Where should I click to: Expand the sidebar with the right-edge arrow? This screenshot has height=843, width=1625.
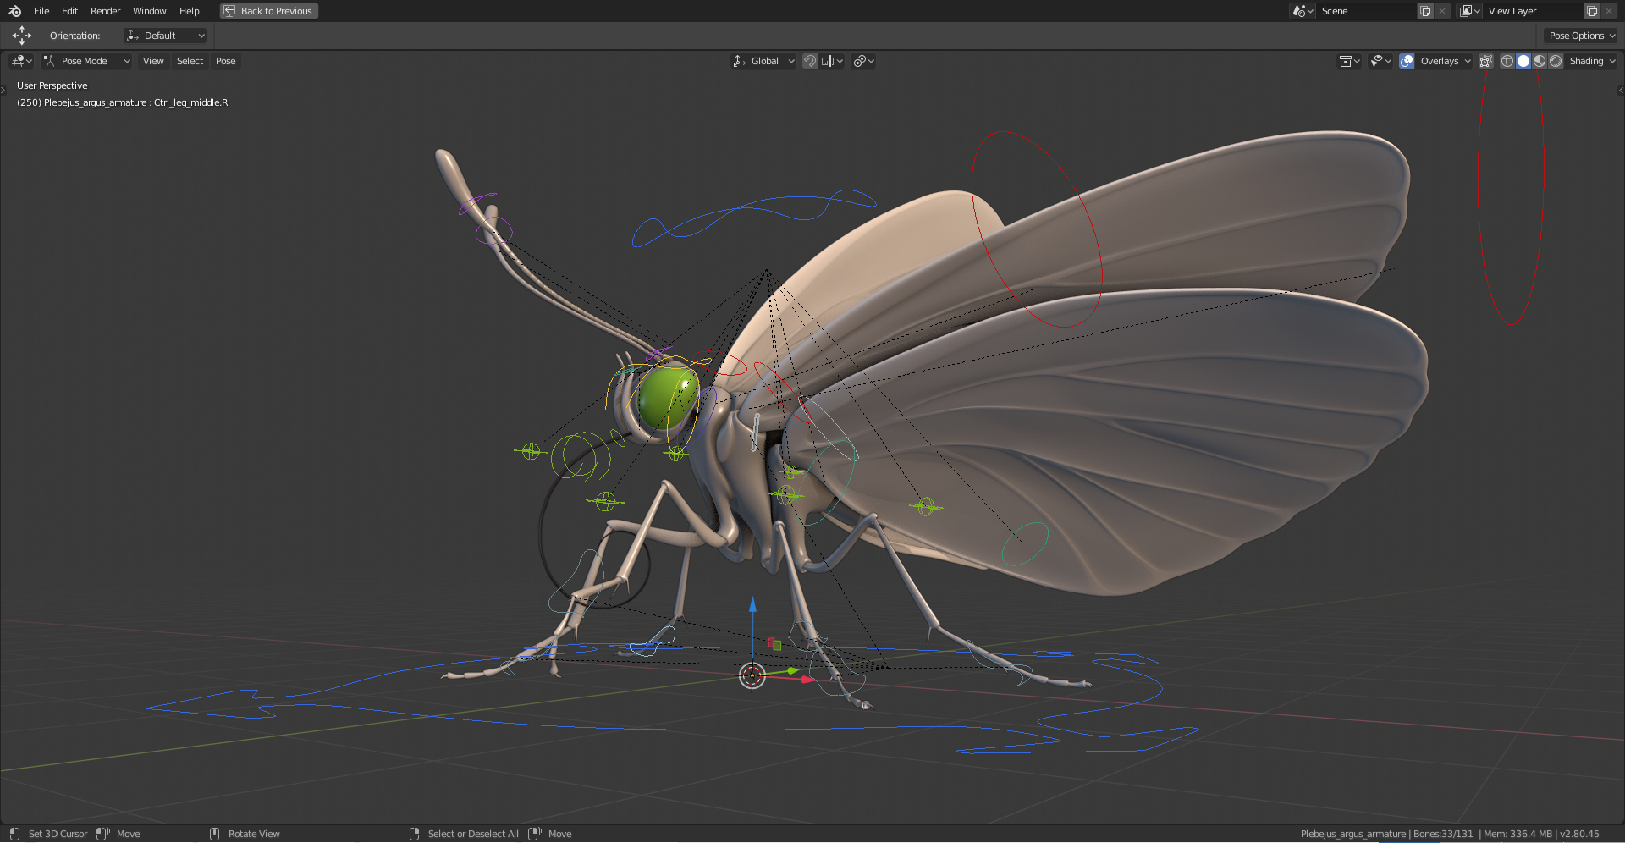pos(1621,90)
